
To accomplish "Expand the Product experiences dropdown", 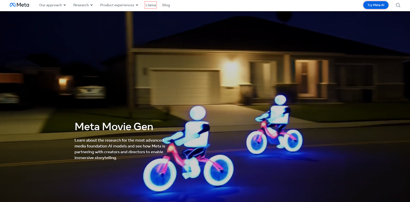I will (x=119, y=5).
